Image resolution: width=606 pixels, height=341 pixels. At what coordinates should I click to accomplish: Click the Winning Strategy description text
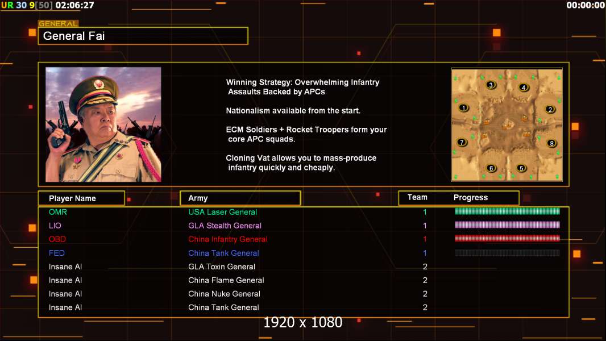point(302,87)
